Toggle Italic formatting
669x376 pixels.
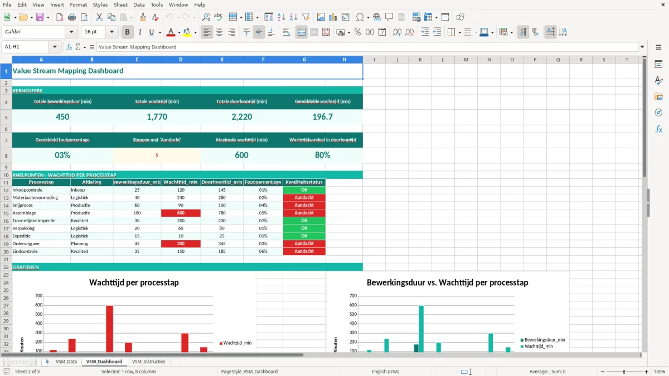pyautogui.click(x=140, y=32)
